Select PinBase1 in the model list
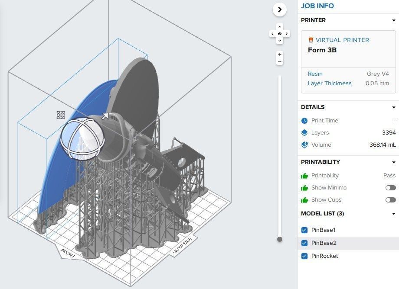 [323, 230]
